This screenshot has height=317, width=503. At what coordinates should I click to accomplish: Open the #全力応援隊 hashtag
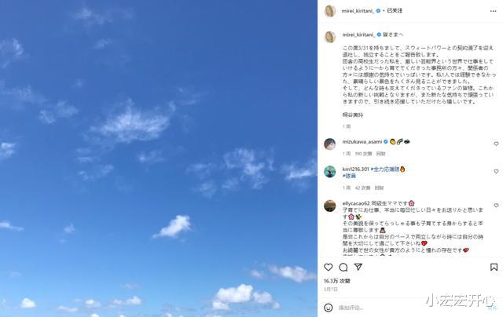point(385,169)
